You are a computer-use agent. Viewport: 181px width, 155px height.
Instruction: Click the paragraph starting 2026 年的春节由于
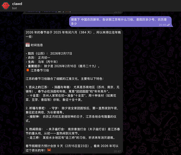click(x=73, y=34)
